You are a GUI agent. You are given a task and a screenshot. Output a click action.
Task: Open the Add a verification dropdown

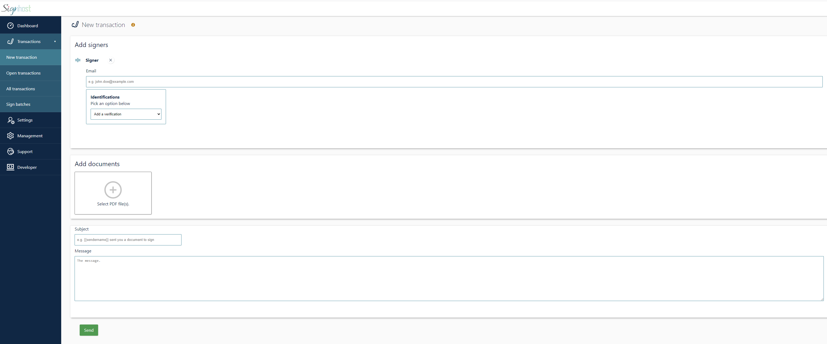(x=126, y=114)
